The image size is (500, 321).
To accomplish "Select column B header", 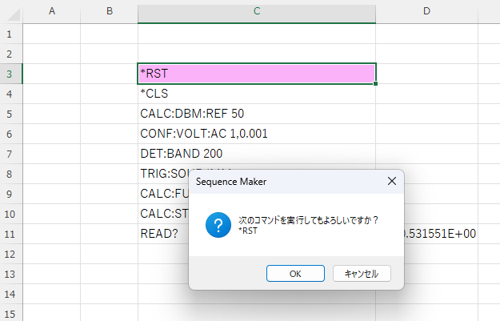I will [x=109, y=11].
